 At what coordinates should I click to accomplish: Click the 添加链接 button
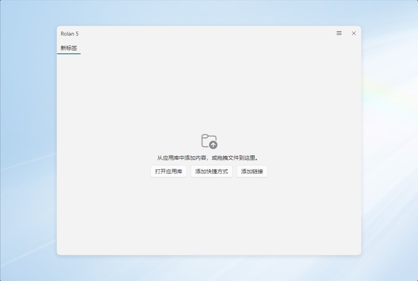coord(252,171)
